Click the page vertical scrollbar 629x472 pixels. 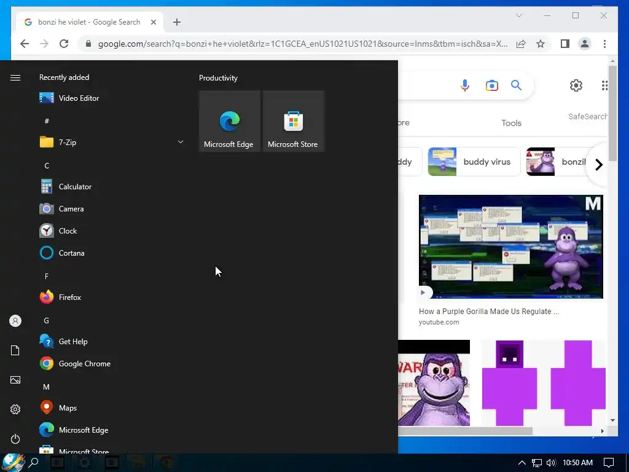pyautogui.click(x=612, y=112)
